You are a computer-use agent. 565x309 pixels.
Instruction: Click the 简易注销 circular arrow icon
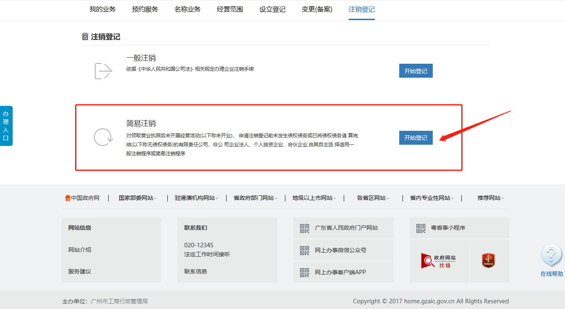click(103, 138)
